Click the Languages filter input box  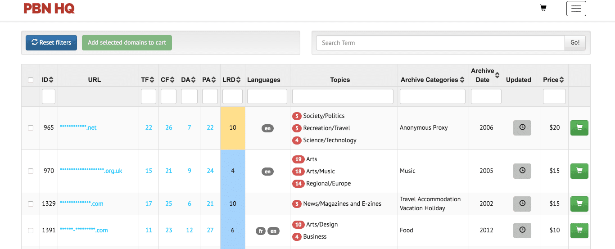click(267, 96)
